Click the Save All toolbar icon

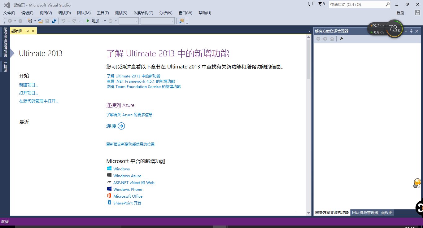coord(54,21)
